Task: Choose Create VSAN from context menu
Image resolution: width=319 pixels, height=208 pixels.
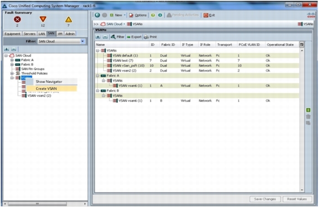Action: point(52,89)
